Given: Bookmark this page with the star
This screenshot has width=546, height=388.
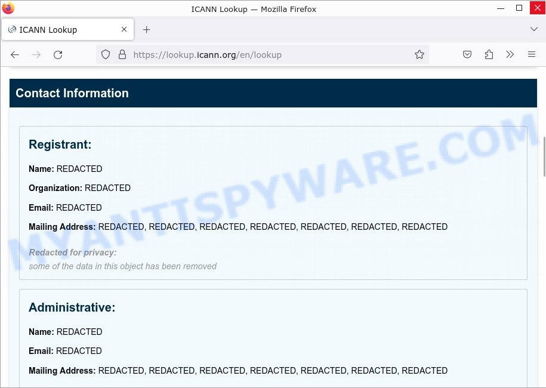Looking at the screenshot, I should point(419,54).
